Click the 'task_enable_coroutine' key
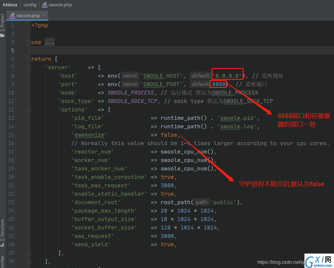 [x=109, y=177]
